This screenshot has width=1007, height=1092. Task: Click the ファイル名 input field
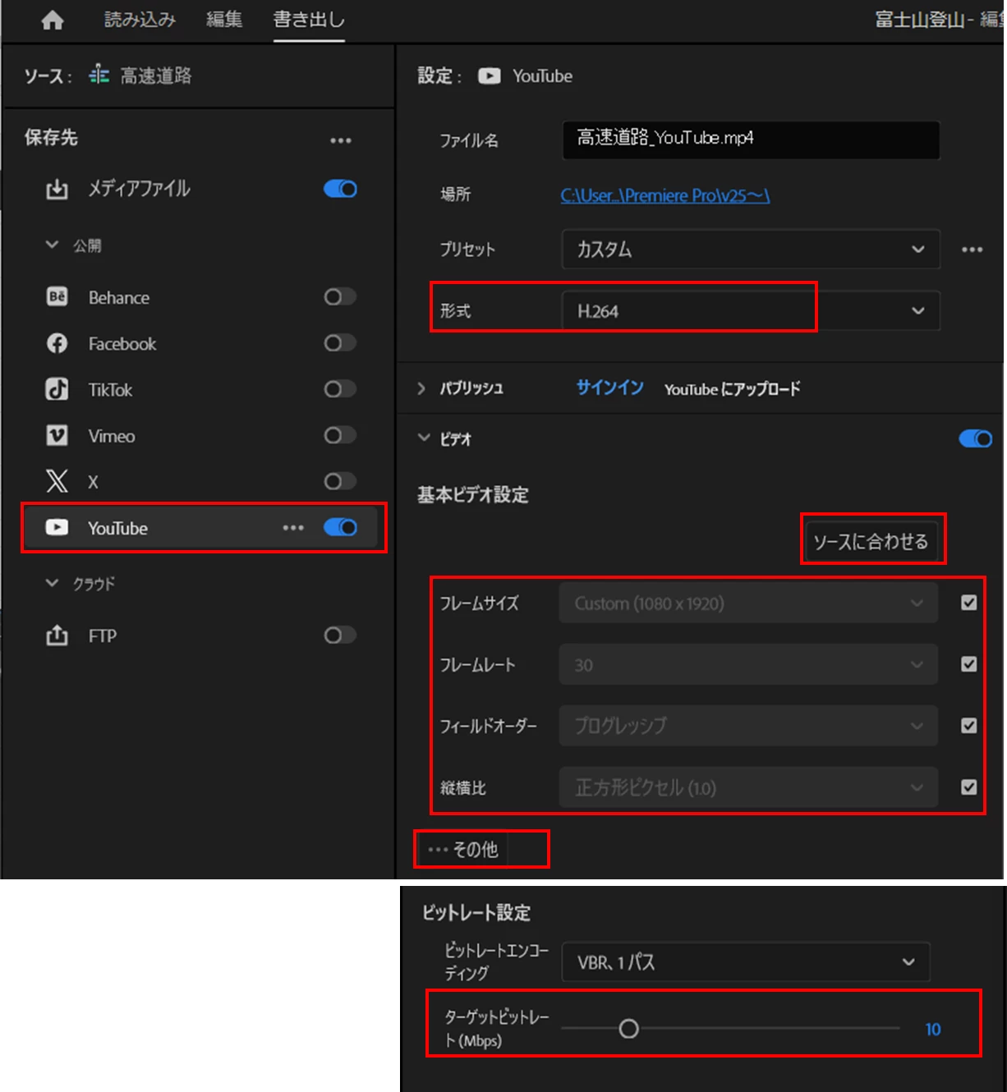[751, 140]
